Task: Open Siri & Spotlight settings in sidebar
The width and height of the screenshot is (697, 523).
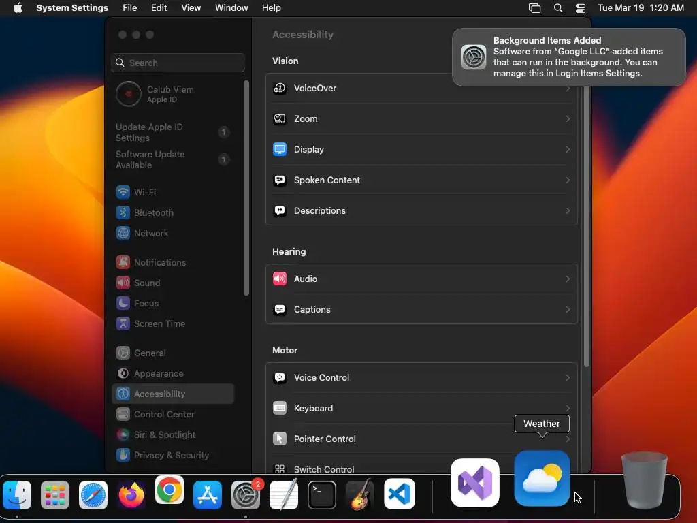Action: coord(172,435)
